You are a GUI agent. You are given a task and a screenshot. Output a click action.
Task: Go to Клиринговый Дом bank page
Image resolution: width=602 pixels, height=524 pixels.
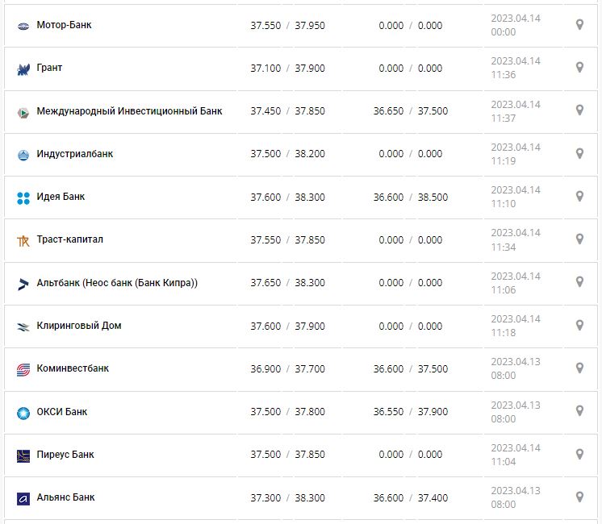pyautogui.click(x=79, y=326)
